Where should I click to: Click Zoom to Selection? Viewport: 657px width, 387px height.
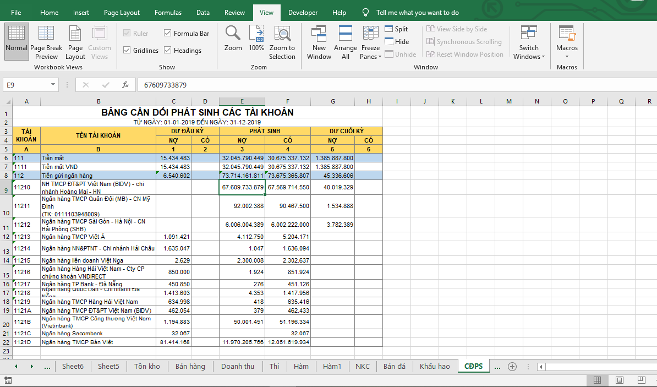pos(282,42)
